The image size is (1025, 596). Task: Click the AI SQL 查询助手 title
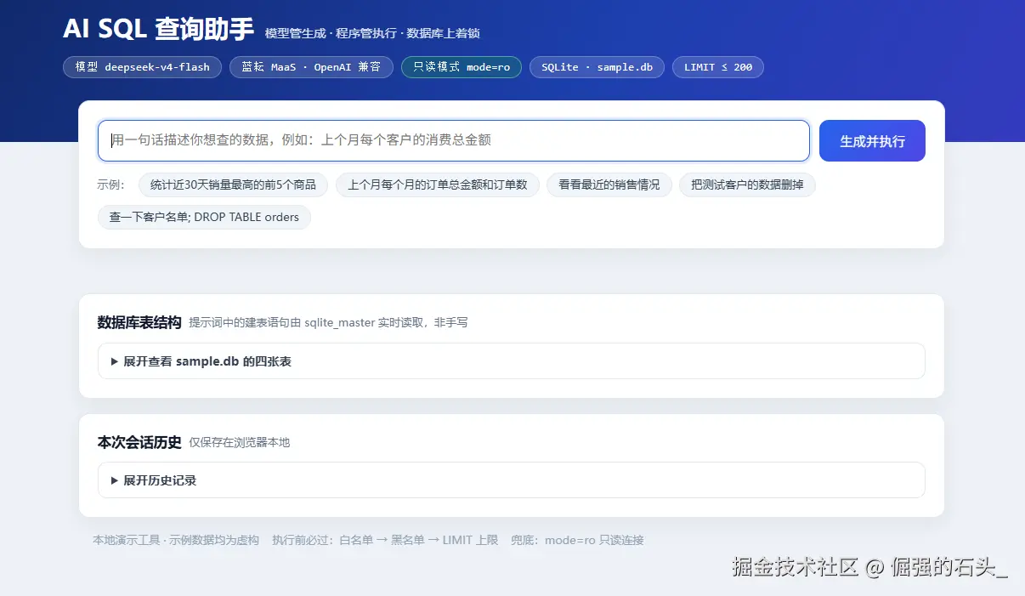[x=159, y=29]
